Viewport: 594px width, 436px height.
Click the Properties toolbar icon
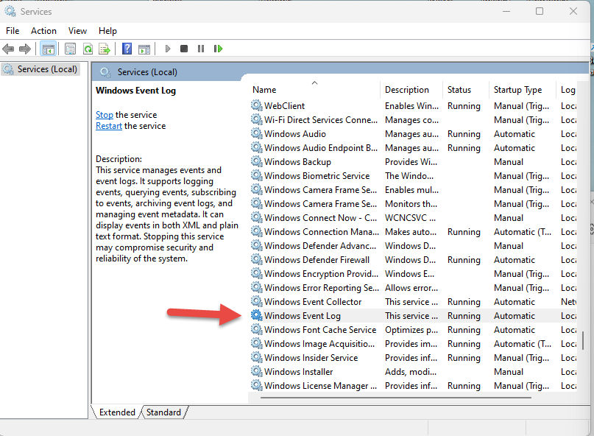click(x=70, y=49)
